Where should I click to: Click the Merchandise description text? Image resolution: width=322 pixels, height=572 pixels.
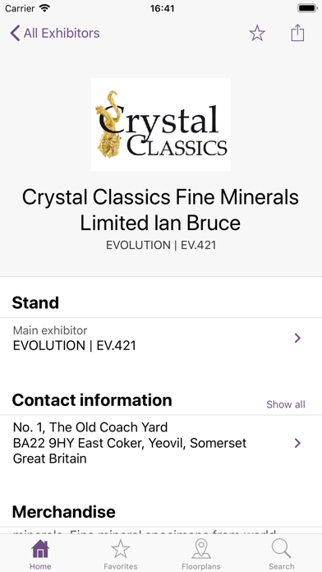[145, 532]
